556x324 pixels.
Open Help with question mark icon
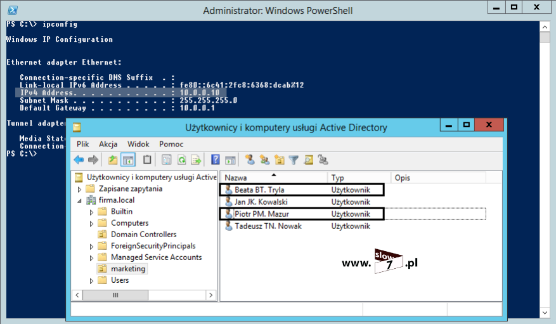(x=216, y=160)
